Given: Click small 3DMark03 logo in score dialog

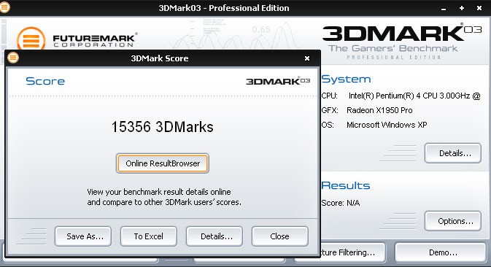Looking at the screenshot, I should coord(278,81).
